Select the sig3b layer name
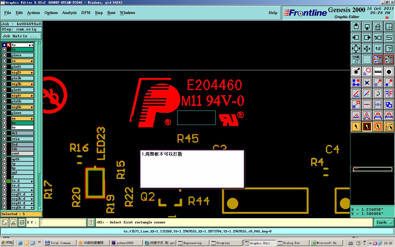Screen dimensions: 395x247 [22, 84]
